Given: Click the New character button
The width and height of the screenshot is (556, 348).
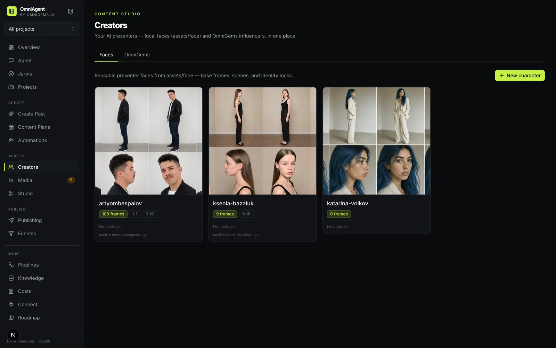Looking at the screenshot, I should point(520,76).
